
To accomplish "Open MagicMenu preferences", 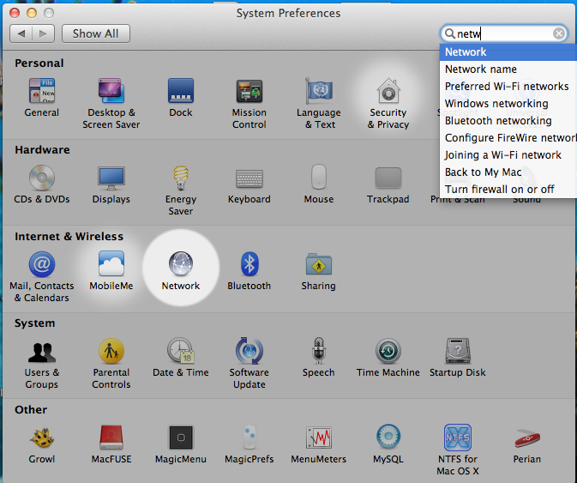I will tap(181, 444).
